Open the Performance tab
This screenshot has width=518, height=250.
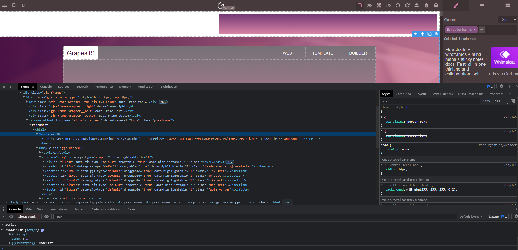[103, 87]
